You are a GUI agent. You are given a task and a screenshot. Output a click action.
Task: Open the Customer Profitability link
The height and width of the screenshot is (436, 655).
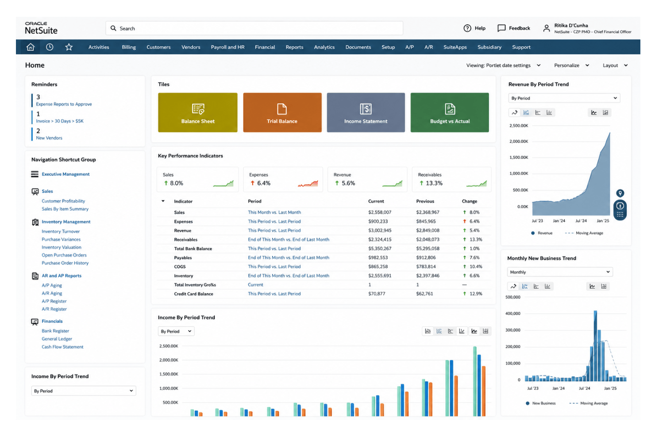63,201
